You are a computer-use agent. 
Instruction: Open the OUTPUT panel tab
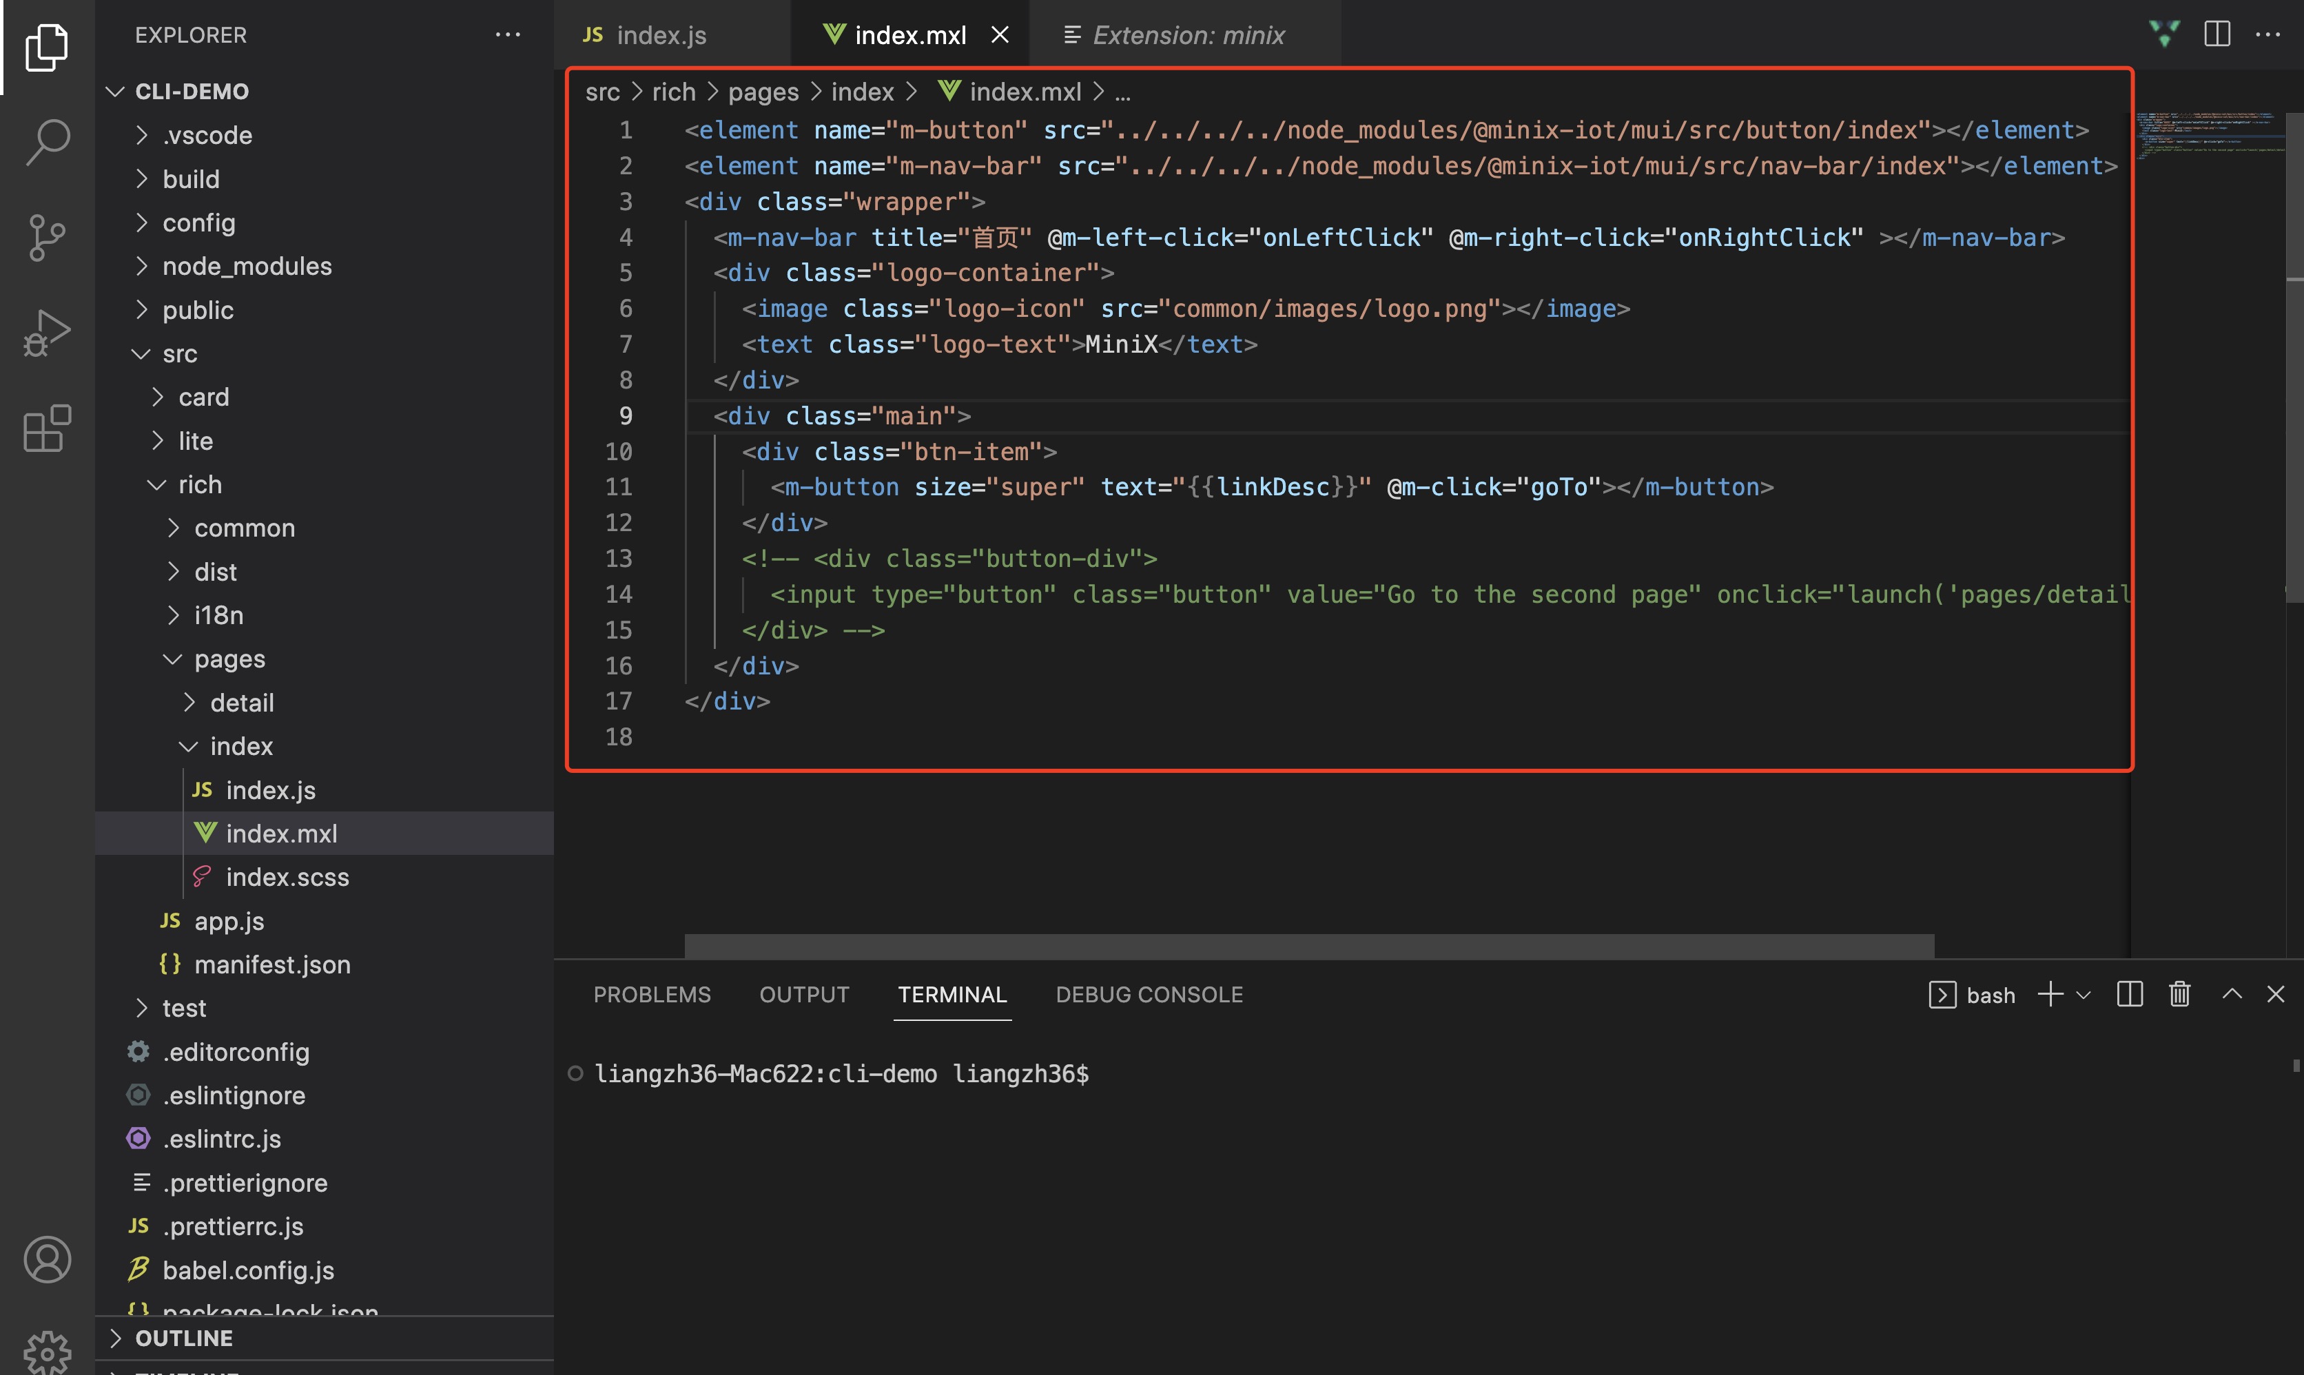coord(804,994)
